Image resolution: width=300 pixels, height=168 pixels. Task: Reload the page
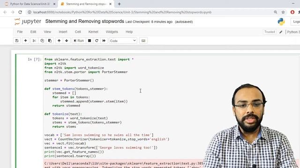click(x=20, y=12)
